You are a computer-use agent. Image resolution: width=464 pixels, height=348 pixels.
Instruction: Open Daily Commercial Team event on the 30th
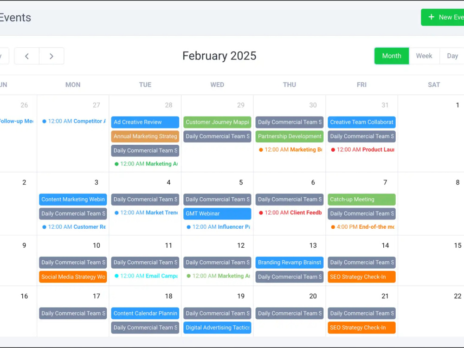click(x=290, y=122)
